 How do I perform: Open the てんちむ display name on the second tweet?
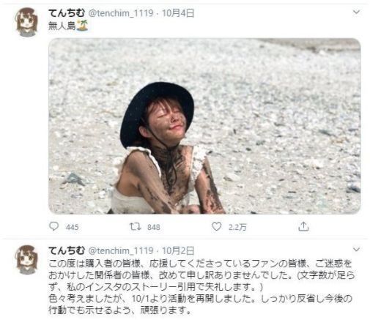[x=67, y=250]
